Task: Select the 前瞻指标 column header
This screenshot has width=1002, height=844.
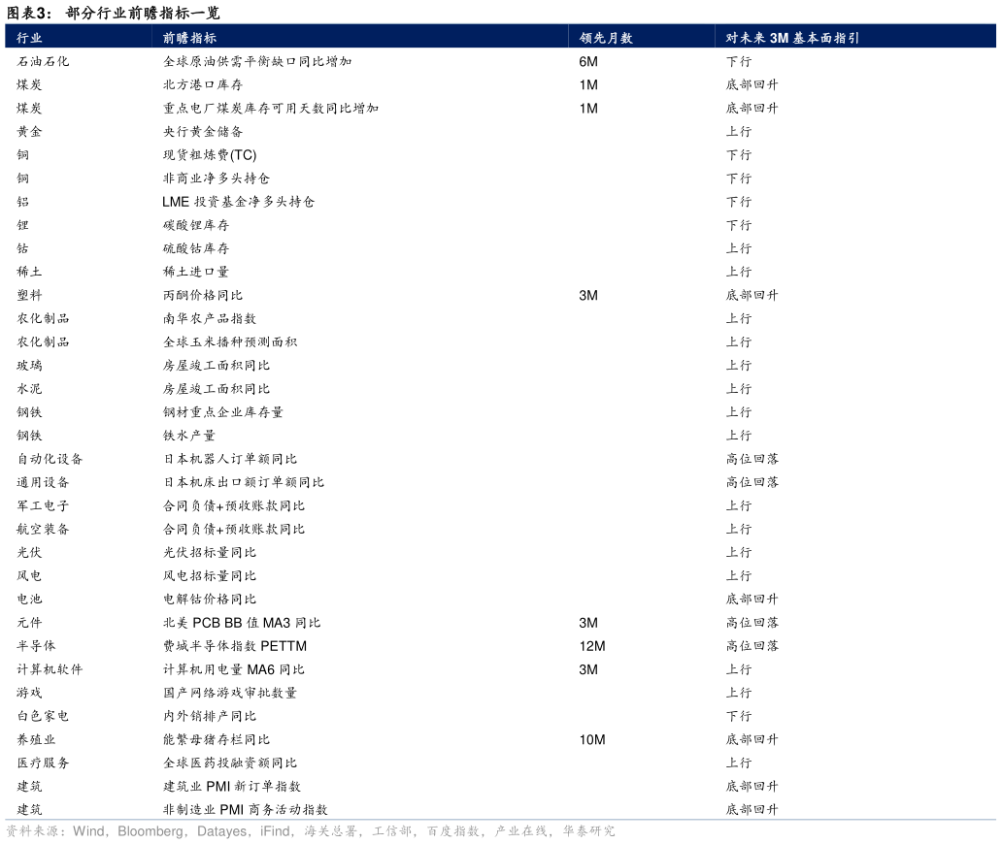Action: tap(189, 39)
